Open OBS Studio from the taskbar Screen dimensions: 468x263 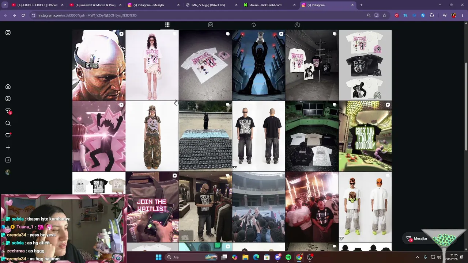[x=310, y=257]
